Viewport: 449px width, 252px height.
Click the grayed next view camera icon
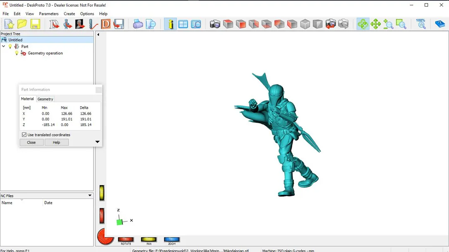(343, 24)
